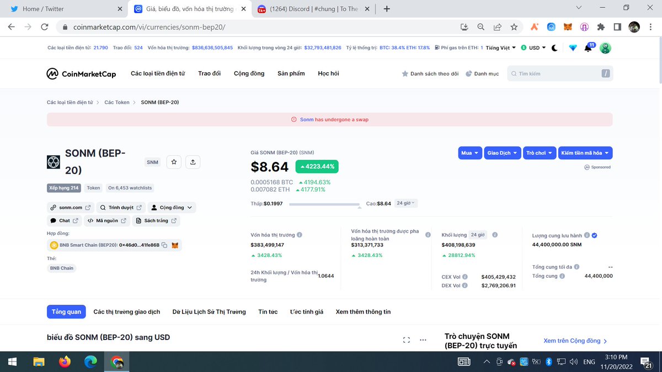This screenshot has width=662, height=372.
Task: Switch to Tin tức tab
Action: (x=268, y=312)
